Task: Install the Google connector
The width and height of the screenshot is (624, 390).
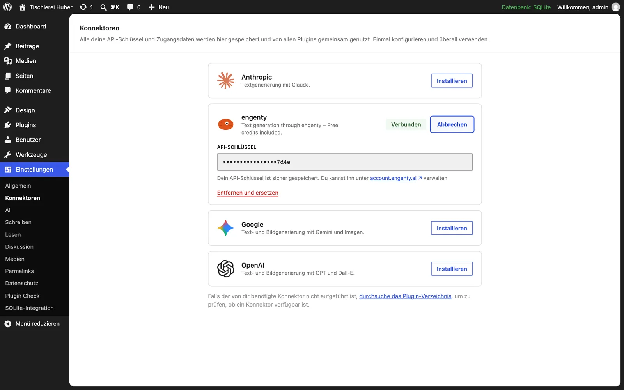Action: [452, 228]
